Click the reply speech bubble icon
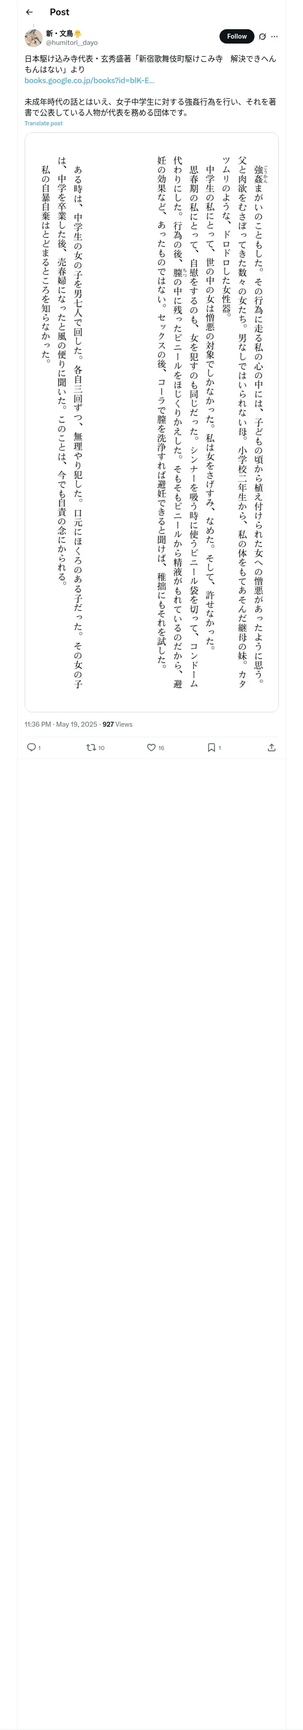Viewport: 303px width, 1730px height. click(x=31, y=747)
